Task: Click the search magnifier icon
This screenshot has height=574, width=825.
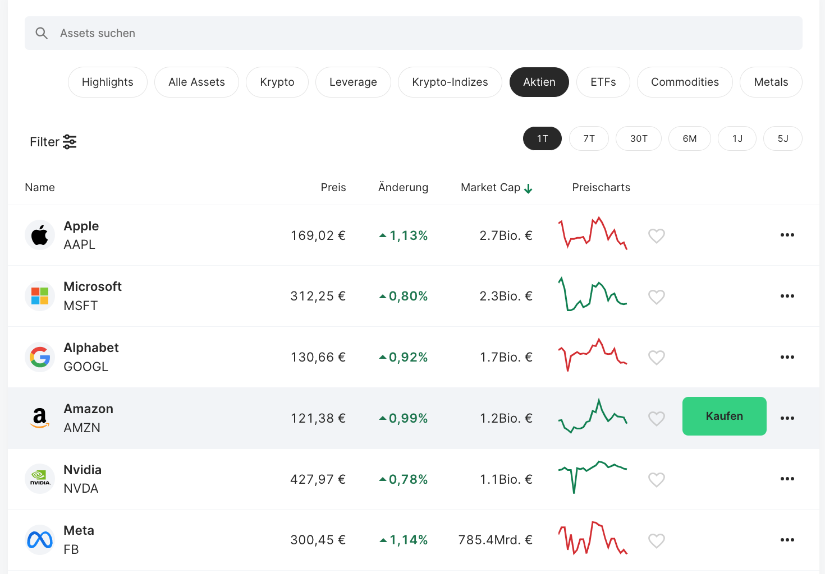Action: click(x=42, y=33)
